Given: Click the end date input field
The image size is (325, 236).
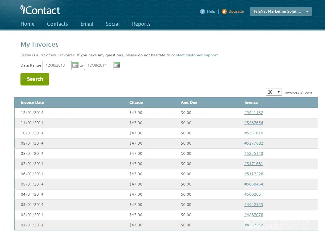Looking at the screenshot, I should 99,65.
